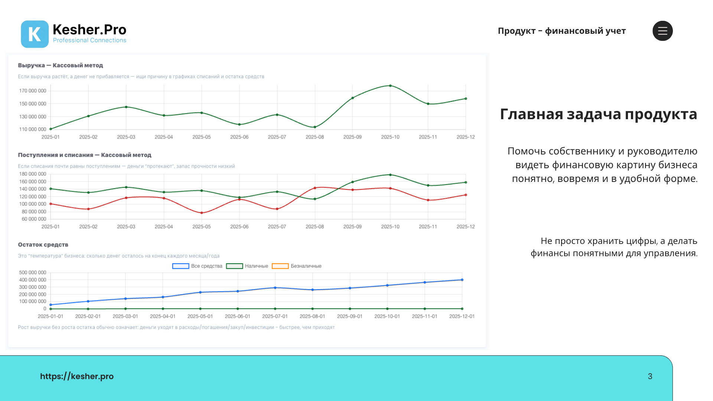713x401 pixels.
Task: Click the red write-offs point at 2025-08
Action: (x=315, y=188)
